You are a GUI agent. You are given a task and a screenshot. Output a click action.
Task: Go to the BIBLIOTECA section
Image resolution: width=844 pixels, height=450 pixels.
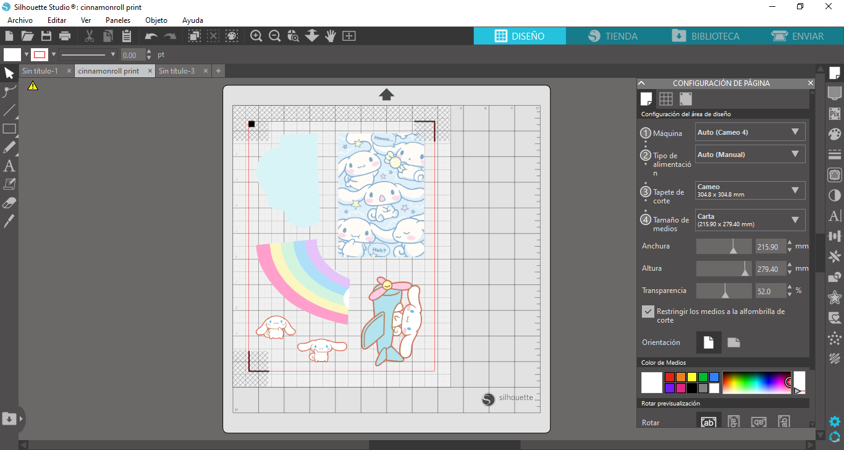705,36
